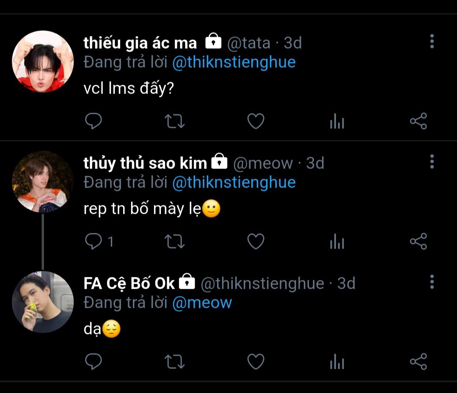Open more options for @tata's tweet
457x393 pixels.
click(x=432, y=41)
